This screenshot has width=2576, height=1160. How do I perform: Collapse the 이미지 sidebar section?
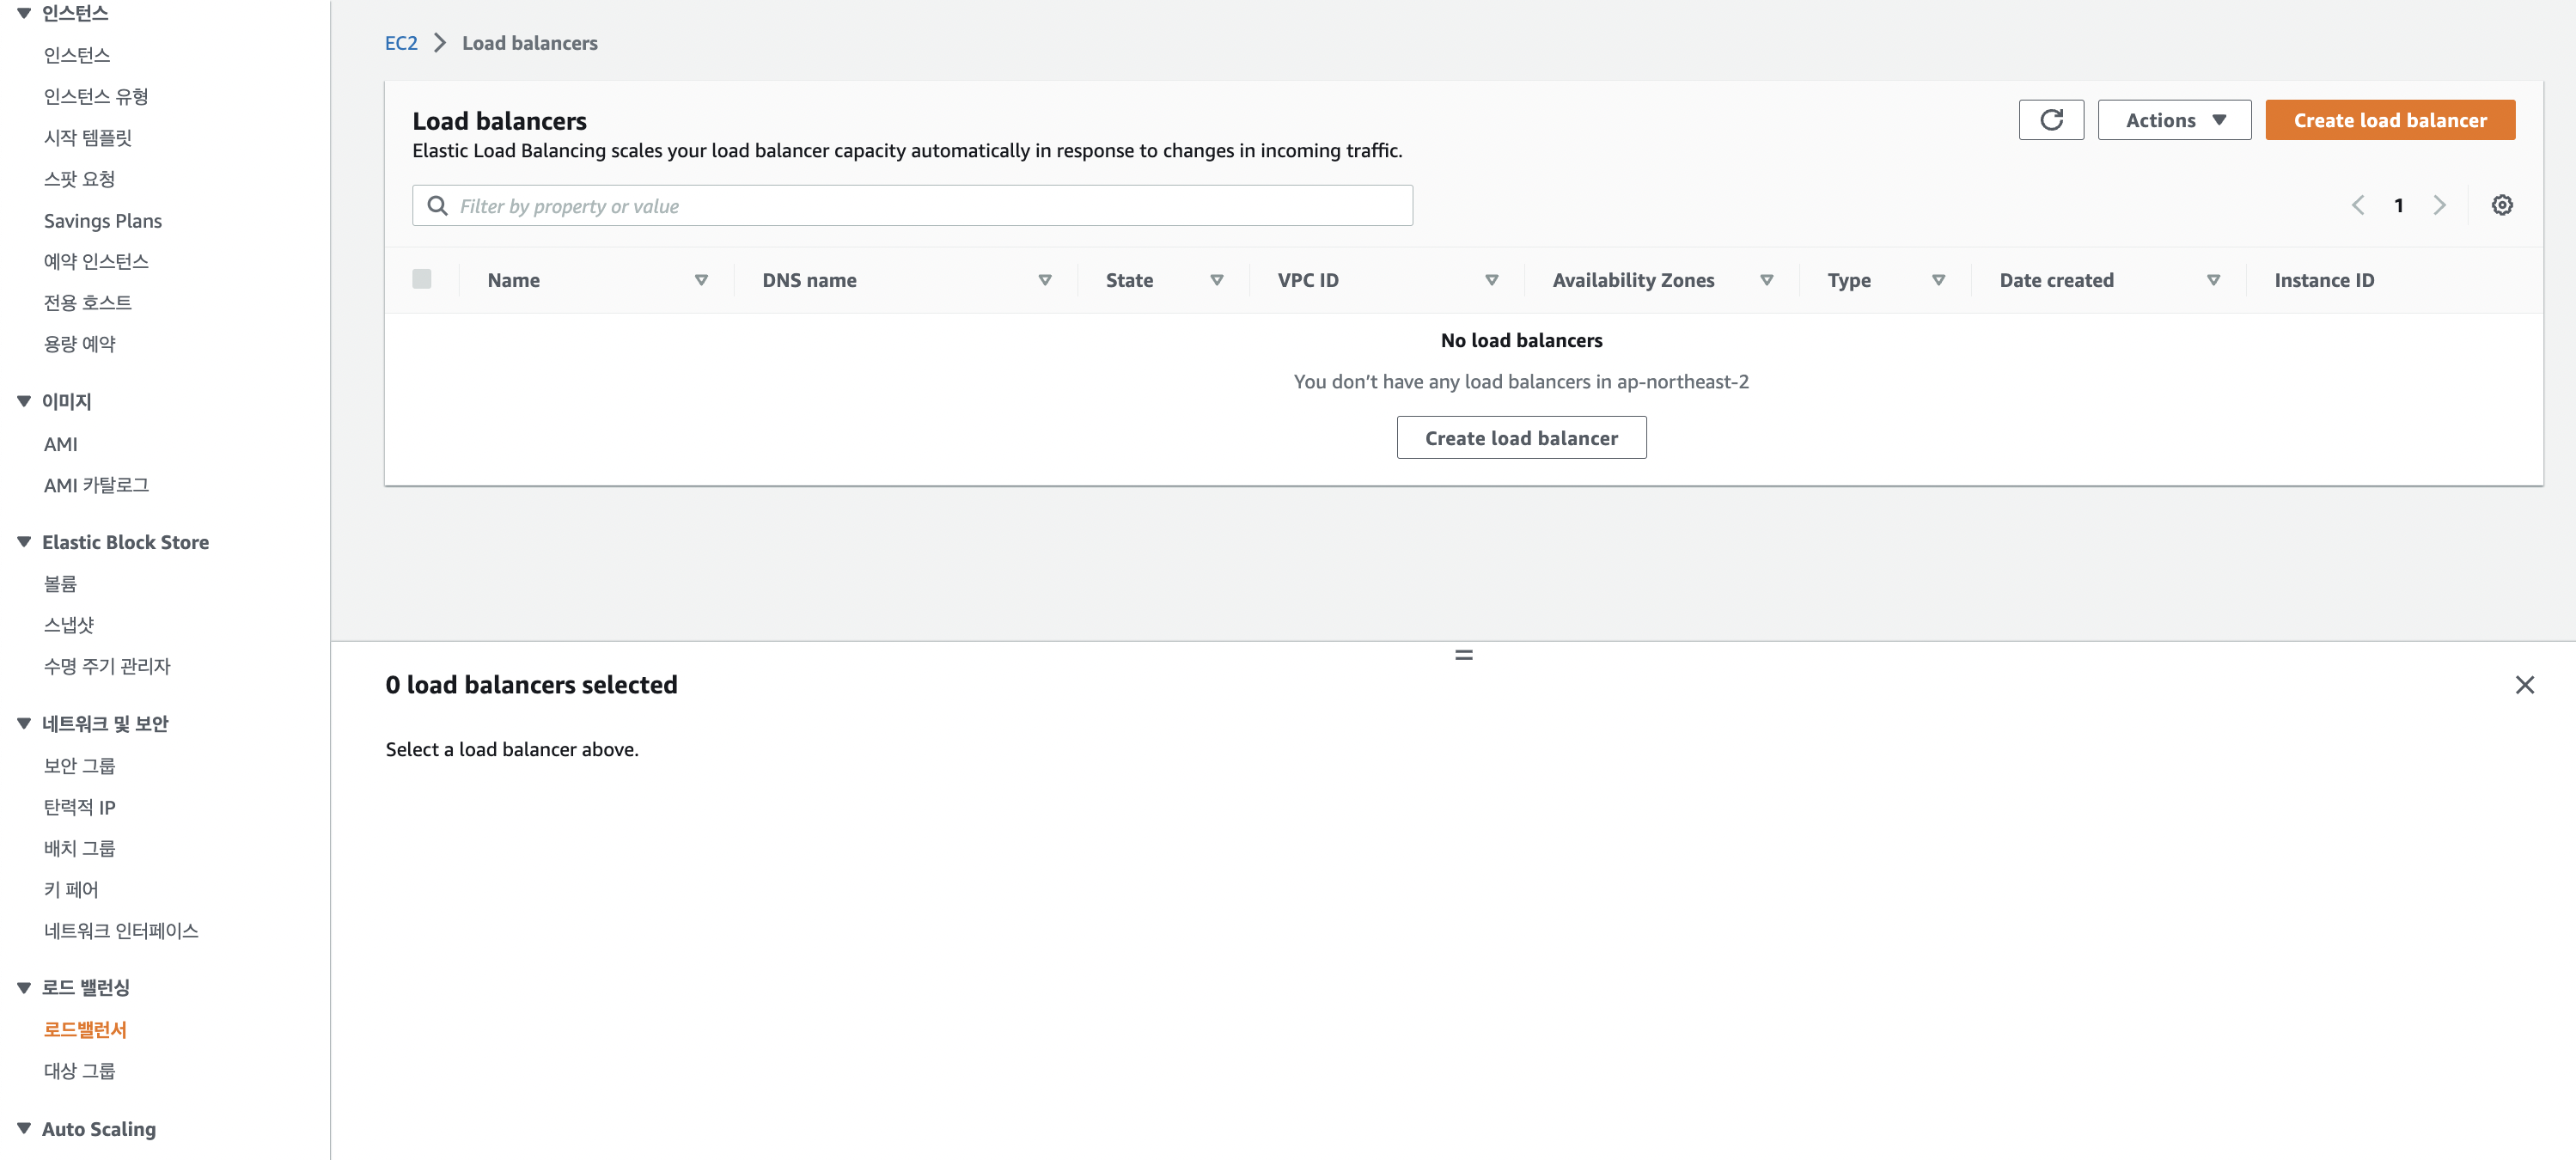pyautogui.click(x=24, y=401)
